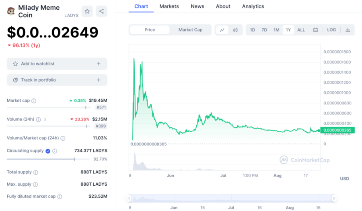
Task: Click the current price label 0.0000000265
Action: 337,130
